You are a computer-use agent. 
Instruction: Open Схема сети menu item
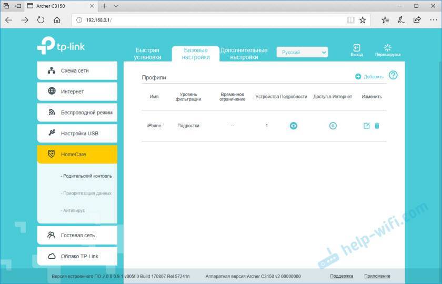click(77, 70)
